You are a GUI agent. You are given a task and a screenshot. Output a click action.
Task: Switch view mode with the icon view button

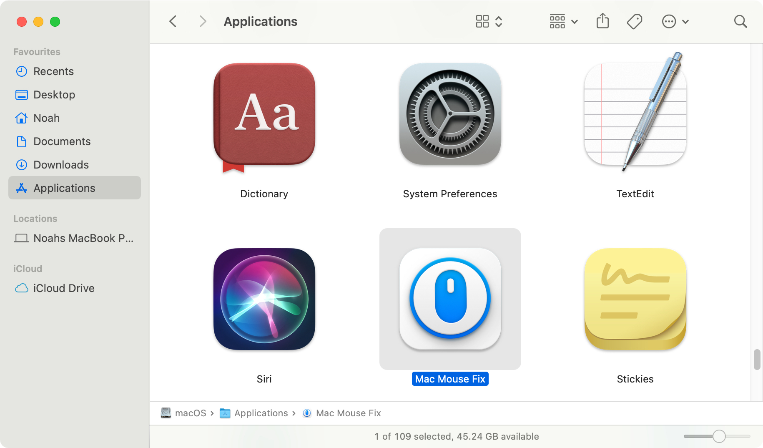(x=489, y=21)
